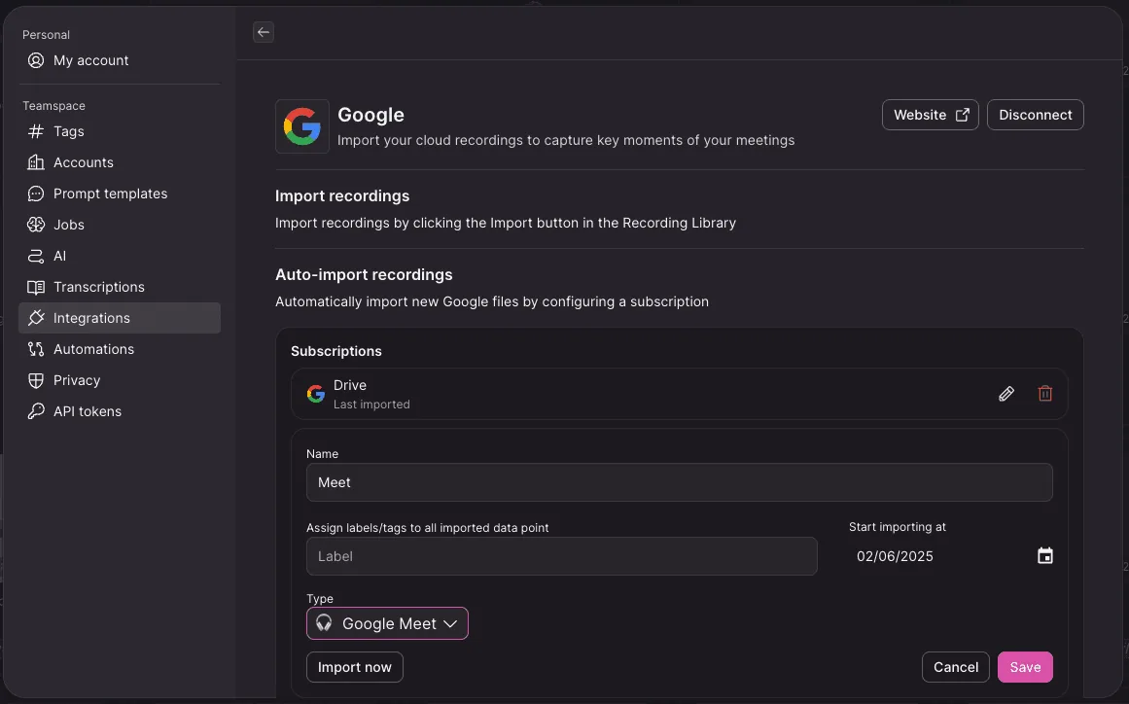
Task: Select the AI sidebar item
Action: click(x=120, y=256)
